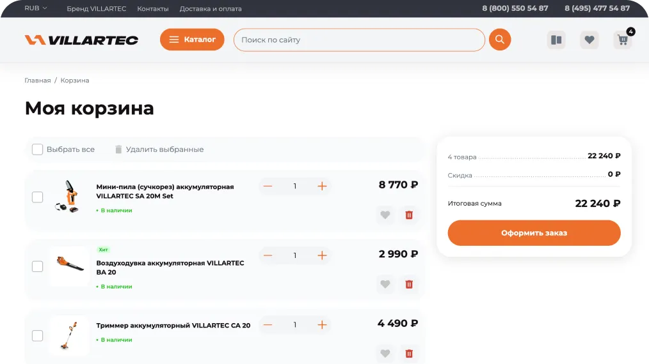Open the shopping cart icon with badge 4
649x364 pixels.
coord(623,40)
